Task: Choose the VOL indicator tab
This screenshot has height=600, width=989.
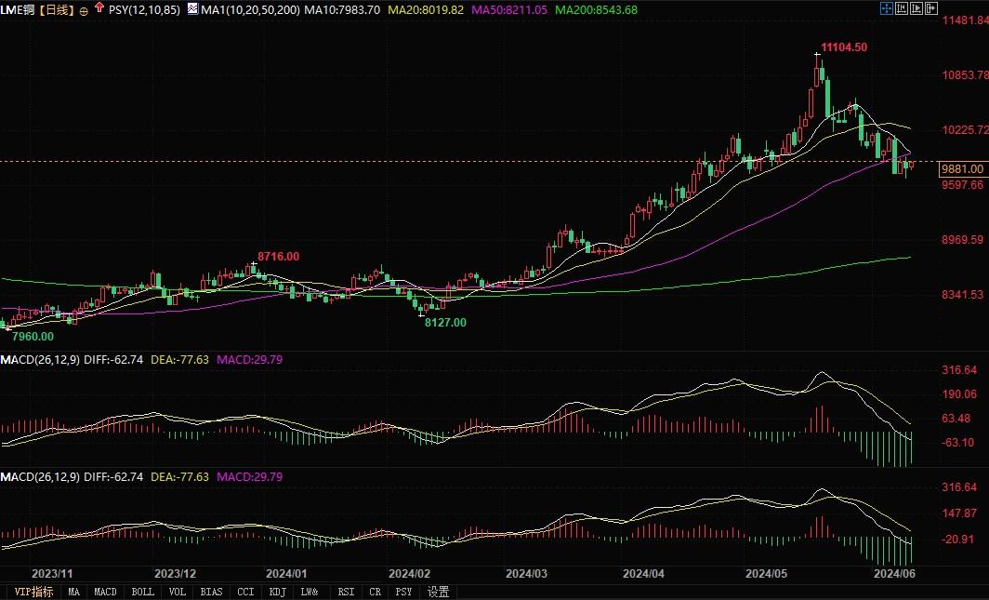Action: click(178, 592)
